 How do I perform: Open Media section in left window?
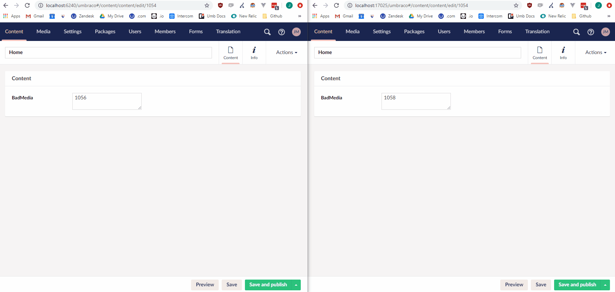[x=43, y=32]
